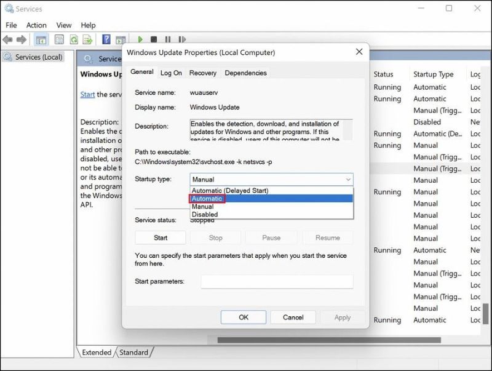Screen dimensions: 492x371
Task: Open the Properties toolbar icon
Action: [x=59, y=40]
